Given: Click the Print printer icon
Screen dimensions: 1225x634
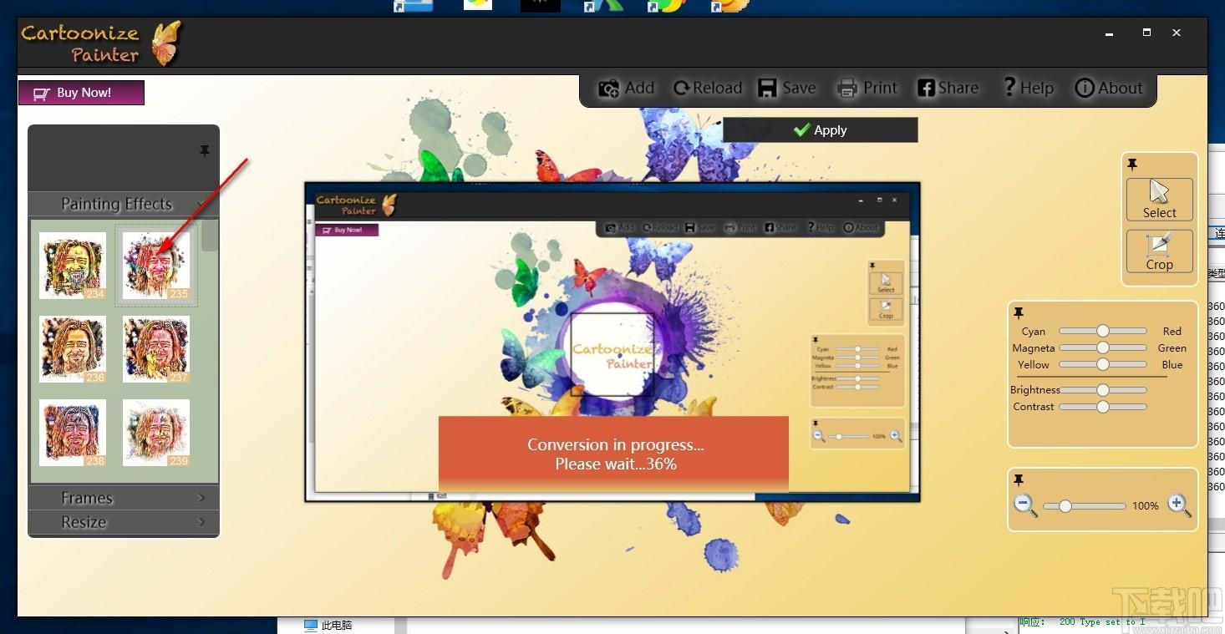Looking at the screenshot, I should click(847, 88).
